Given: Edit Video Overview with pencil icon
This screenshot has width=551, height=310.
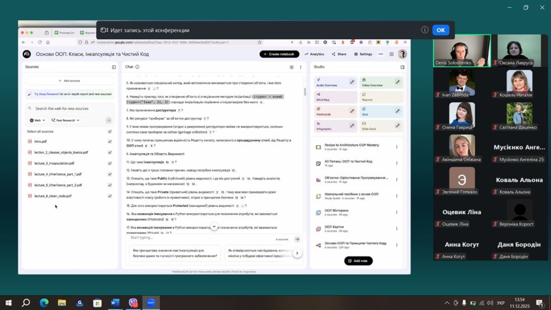Looking at the screenshot, I should [x=398, y=82].
